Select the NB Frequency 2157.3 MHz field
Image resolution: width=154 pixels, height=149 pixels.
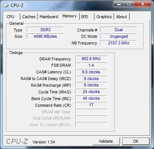tap(119, 43)
